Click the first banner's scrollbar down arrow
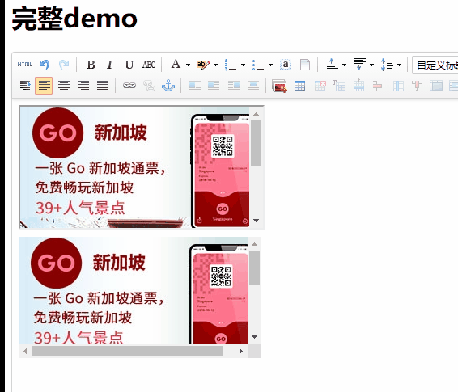The width and height of the screenshot is (458, 392). (257, 221)
